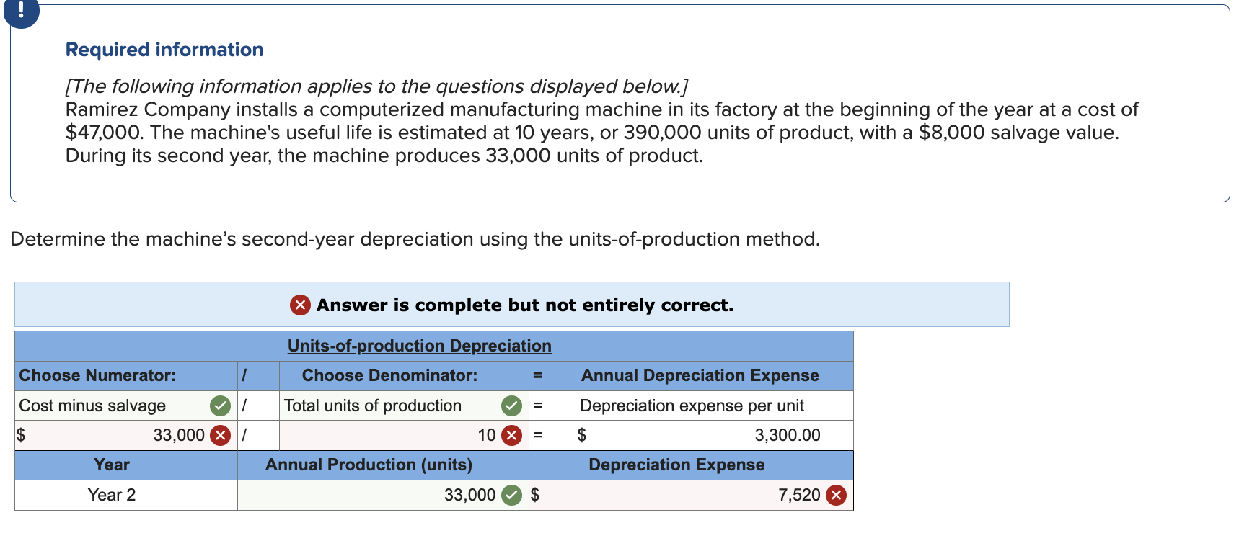Click green checkmark beside annual production 33,000

pyautogui.click(x=511, y=496)
